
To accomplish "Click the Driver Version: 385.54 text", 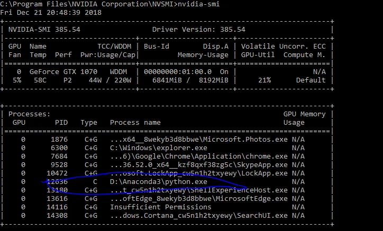I will [198, 30].
